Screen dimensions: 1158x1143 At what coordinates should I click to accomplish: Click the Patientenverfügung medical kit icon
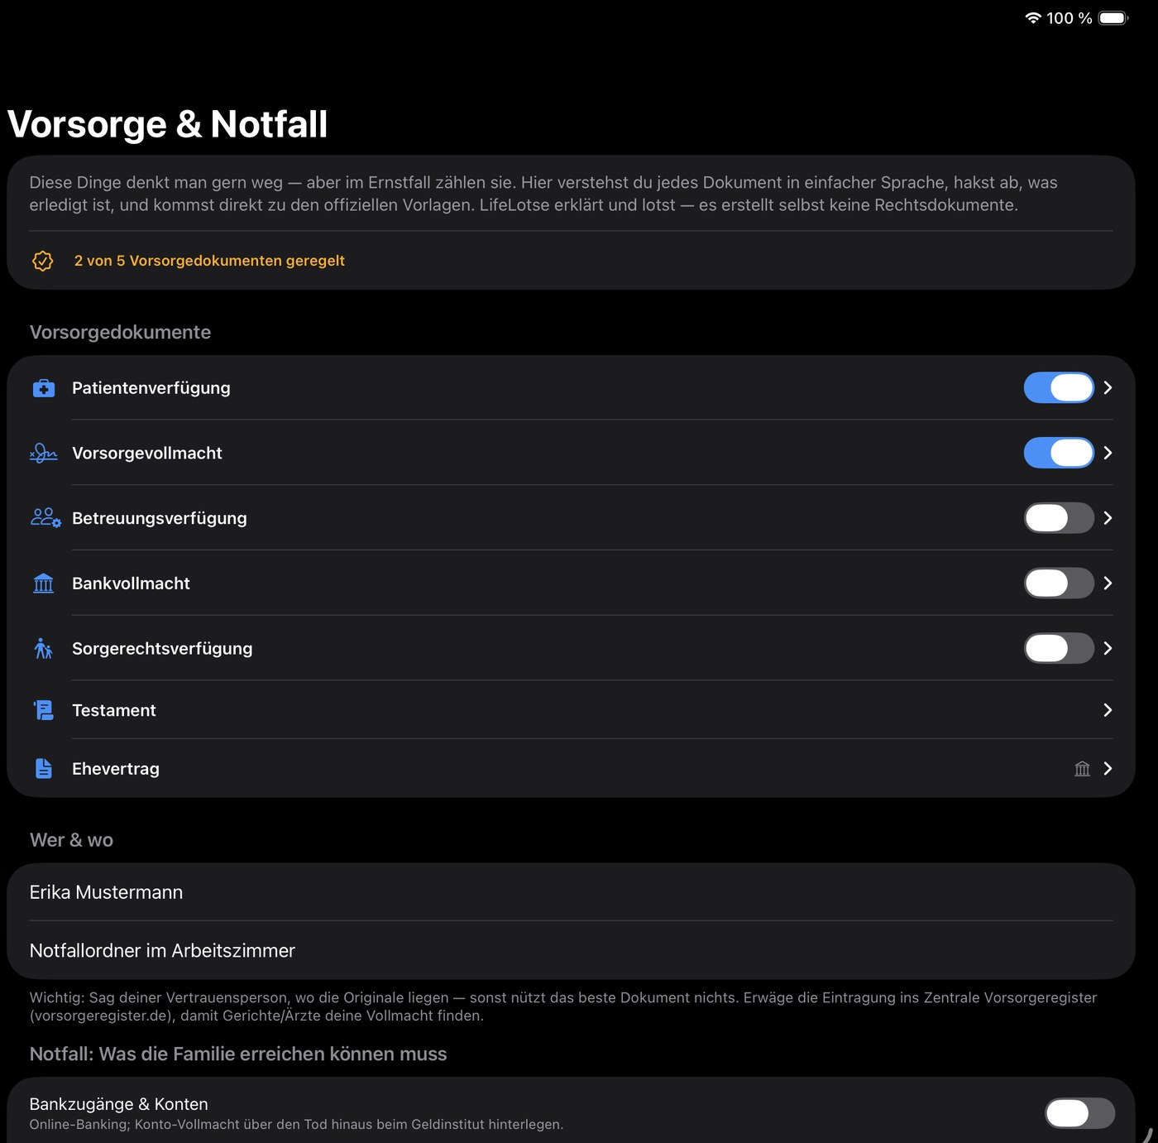tap(44, 388)
